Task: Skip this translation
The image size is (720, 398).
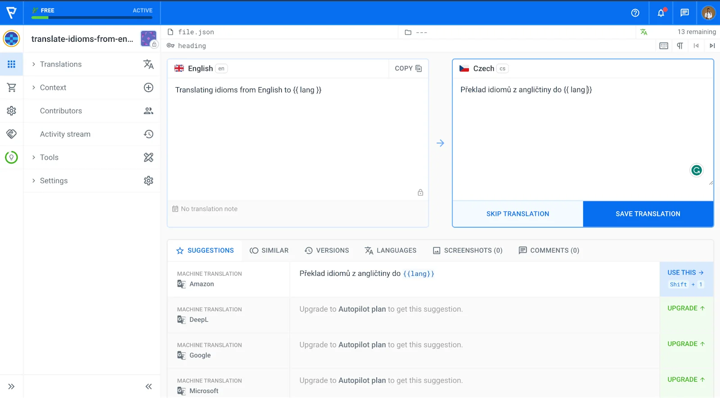Action: point(517,214)
